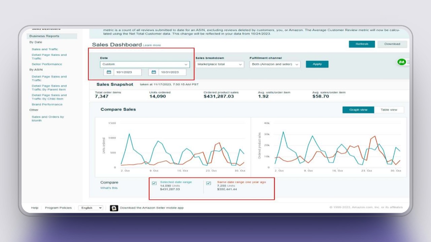The height and width of the screenshot is (242, 431).
Task: Download the sales dashboard report
Action: [x=392, y=44]
